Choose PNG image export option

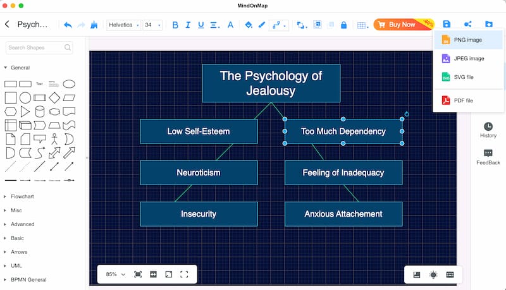coord(467,40)
